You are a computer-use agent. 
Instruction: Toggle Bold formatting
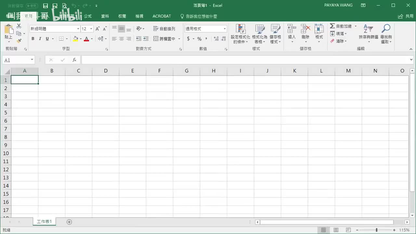click(33, 39)
